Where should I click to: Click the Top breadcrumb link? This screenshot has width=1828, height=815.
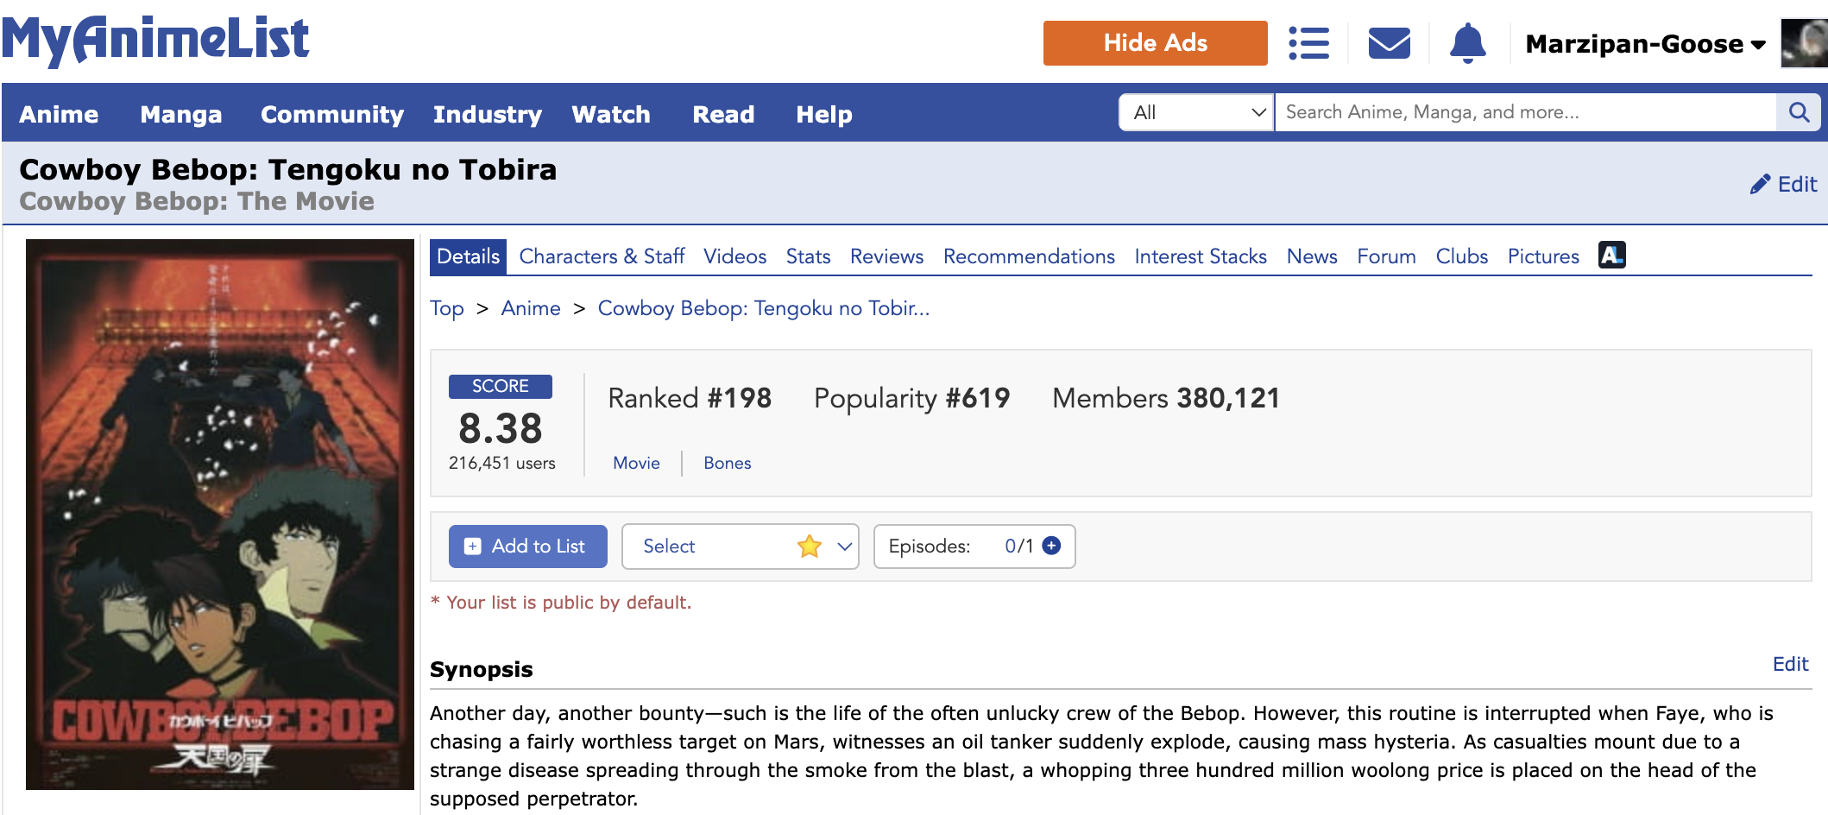(447, 308)
